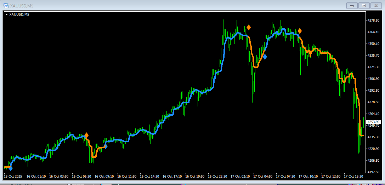The width and height of the screenshot is (385, 185).
Task: Select the 17 Oct 15:30 time label
Action: 354,176
